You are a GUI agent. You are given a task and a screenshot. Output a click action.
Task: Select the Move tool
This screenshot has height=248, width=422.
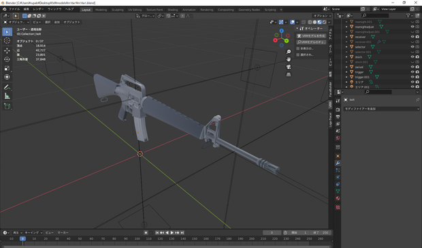point(7,50)
